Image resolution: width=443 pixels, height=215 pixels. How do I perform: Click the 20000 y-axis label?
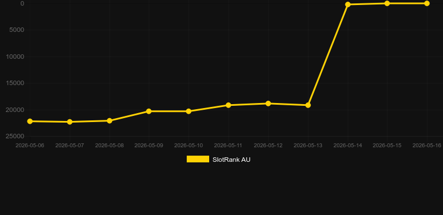(15, 110)
